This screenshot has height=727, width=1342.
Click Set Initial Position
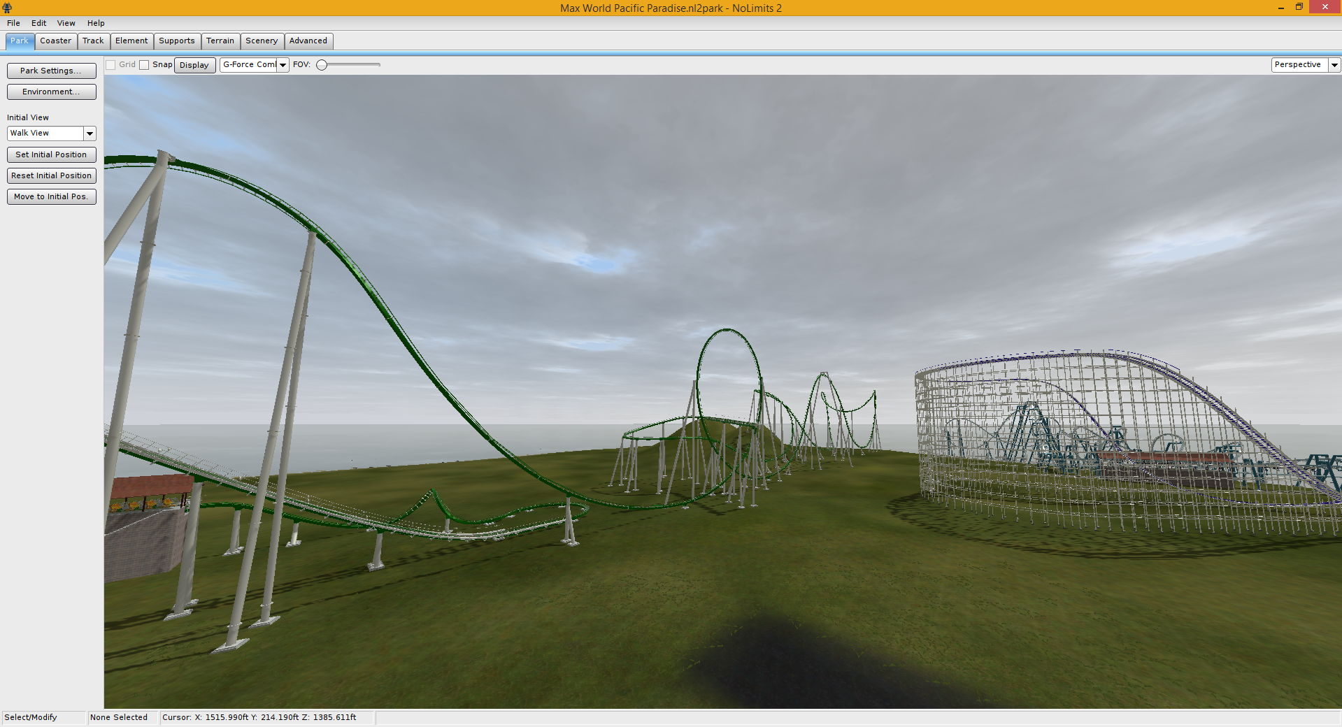51,154
